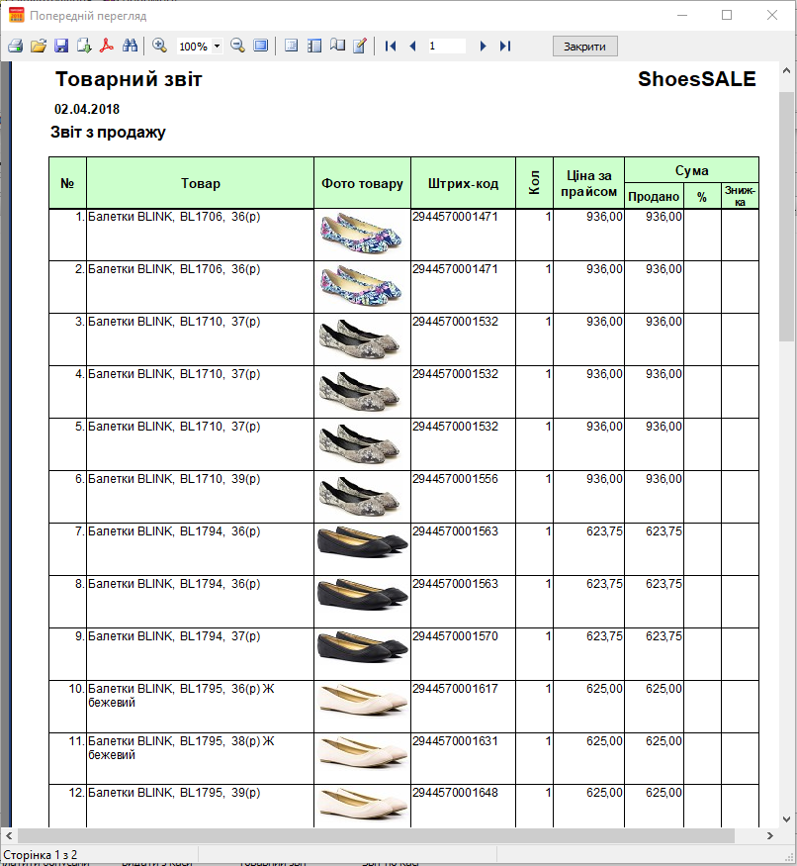Open the 100% zoom level dropdown
The image size is (797, 866).
(217, 47)
